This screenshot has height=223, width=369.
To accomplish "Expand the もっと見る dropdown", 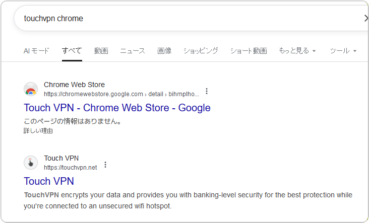I will pos(297,51).
